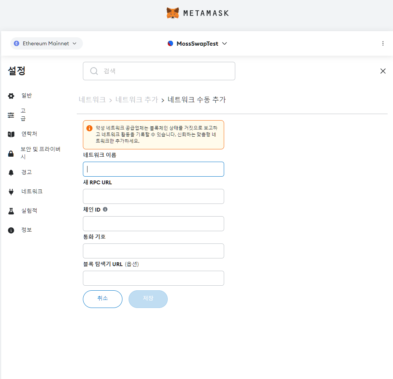Click the MossSwapTest account avatar
The height and width of the screenshot is (379, 393).
(170, 43)
